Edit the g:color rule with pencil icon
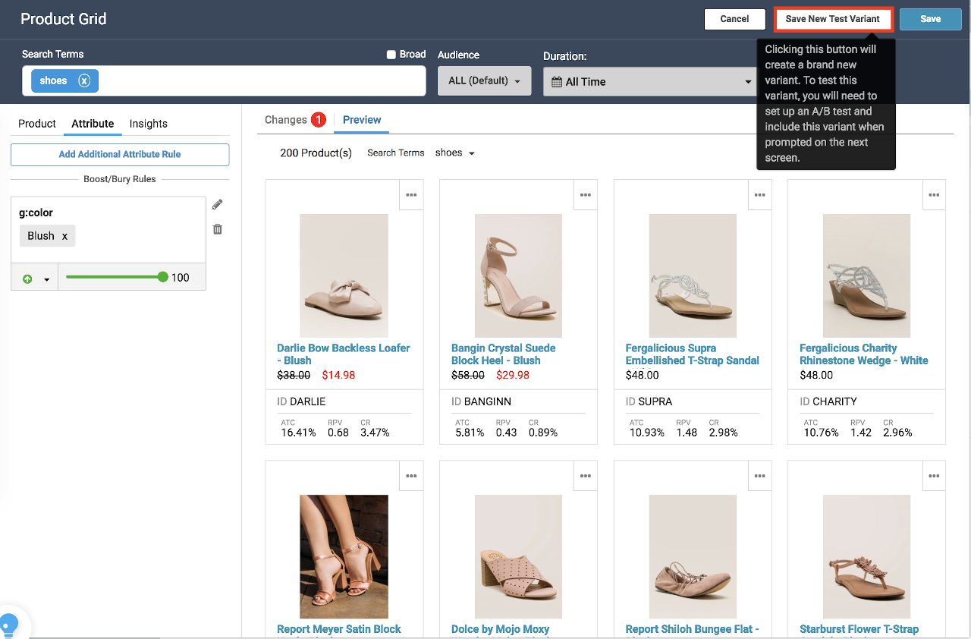This screenshot has height=639, width=971. click(218, 204)
